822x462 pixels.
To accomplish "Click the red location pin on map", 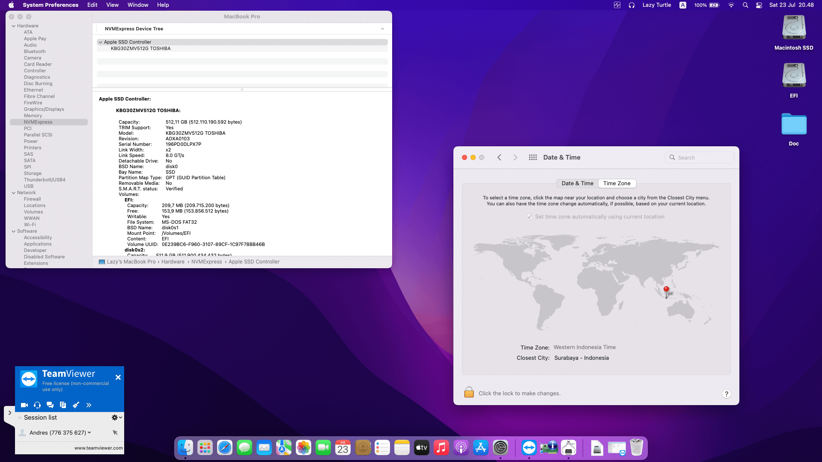I will pos(666,291).
